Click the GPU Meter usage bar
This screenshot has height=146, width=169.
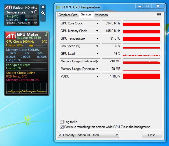tap(38, 45)
